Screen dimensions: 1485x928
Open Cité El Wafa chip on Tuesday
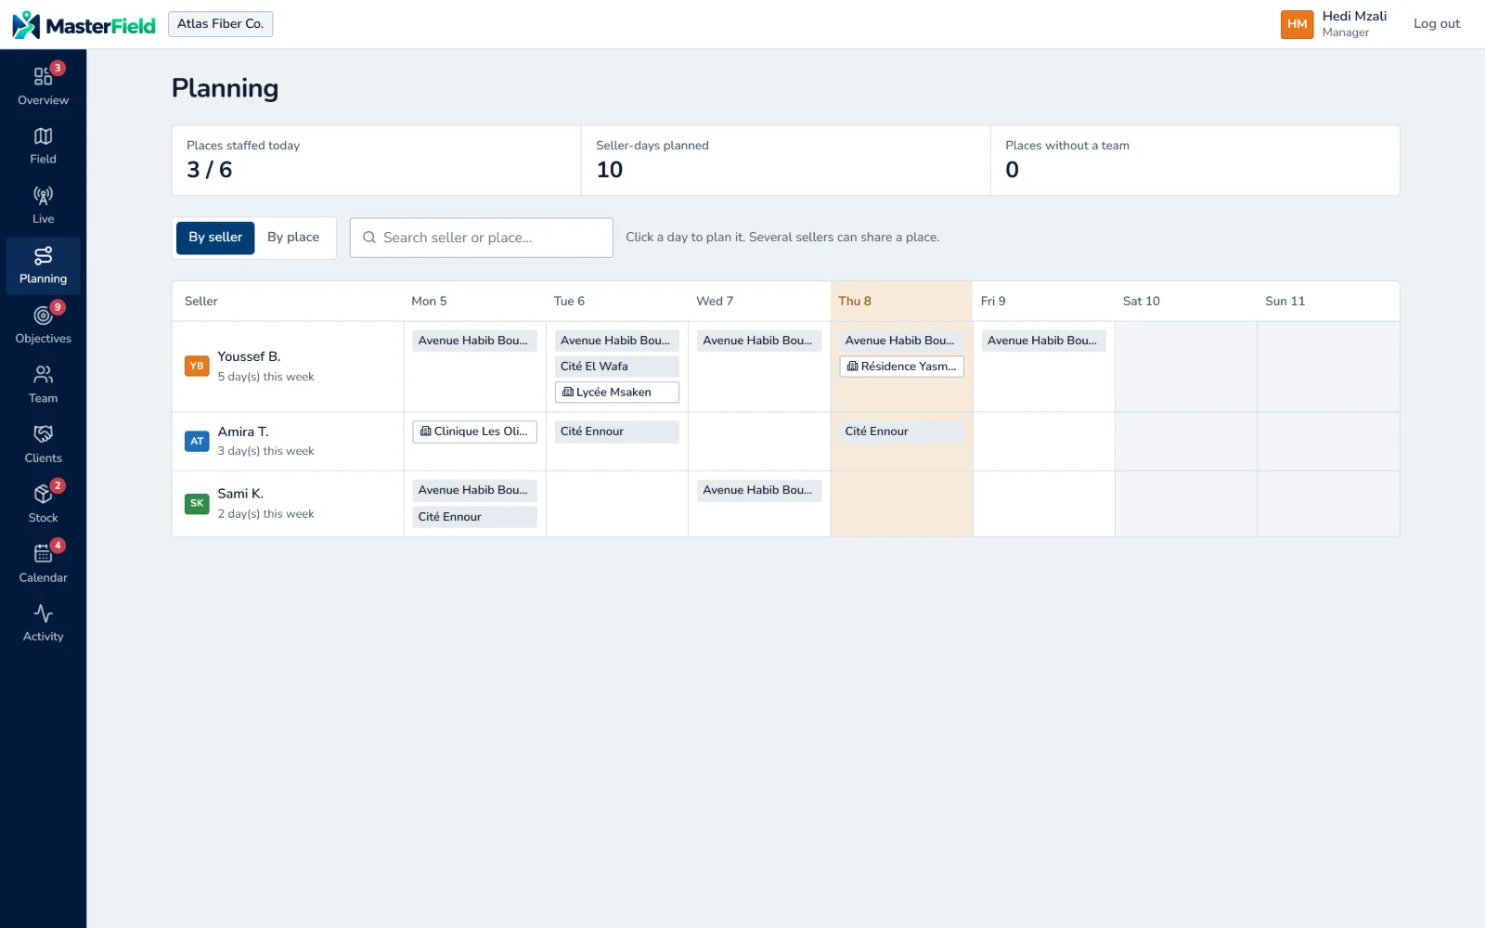point(617,367)
